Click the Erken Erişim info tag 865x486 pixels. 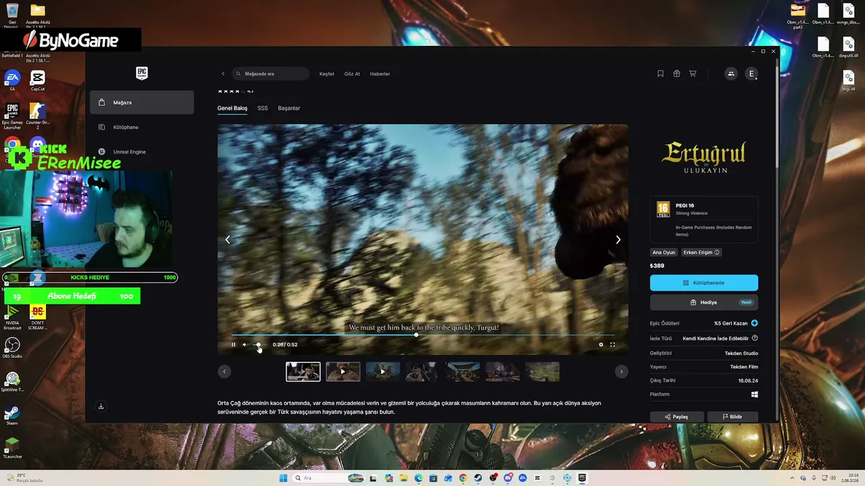[x=701, y=252]
